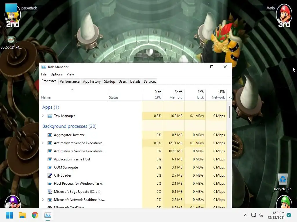Expand Microsoft Network Realtime Ins... row

click(x=43, y=200)
